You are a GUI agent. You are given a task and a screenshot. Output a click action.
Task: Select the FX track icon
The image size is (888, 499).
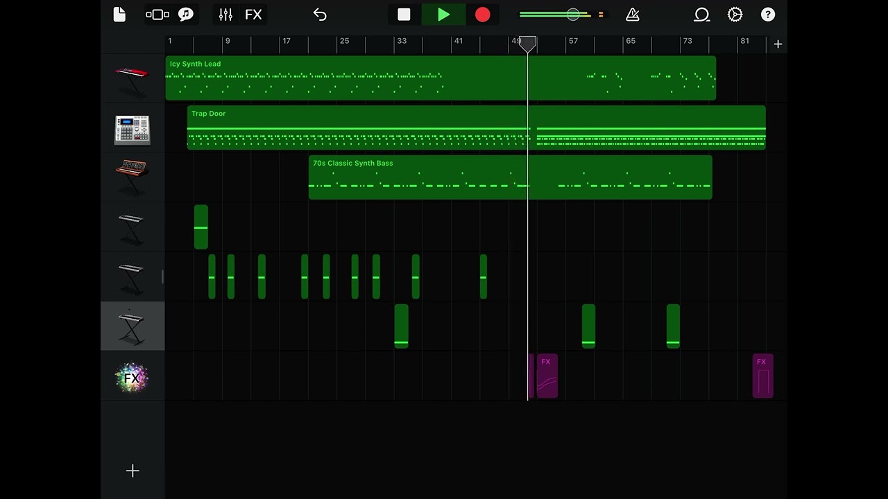click(132, 378)
